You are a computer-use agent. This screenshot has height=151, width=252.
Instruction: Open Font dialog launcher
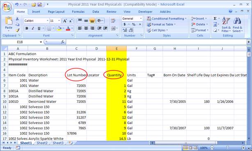pyautogui.click(x=73, y=36)
